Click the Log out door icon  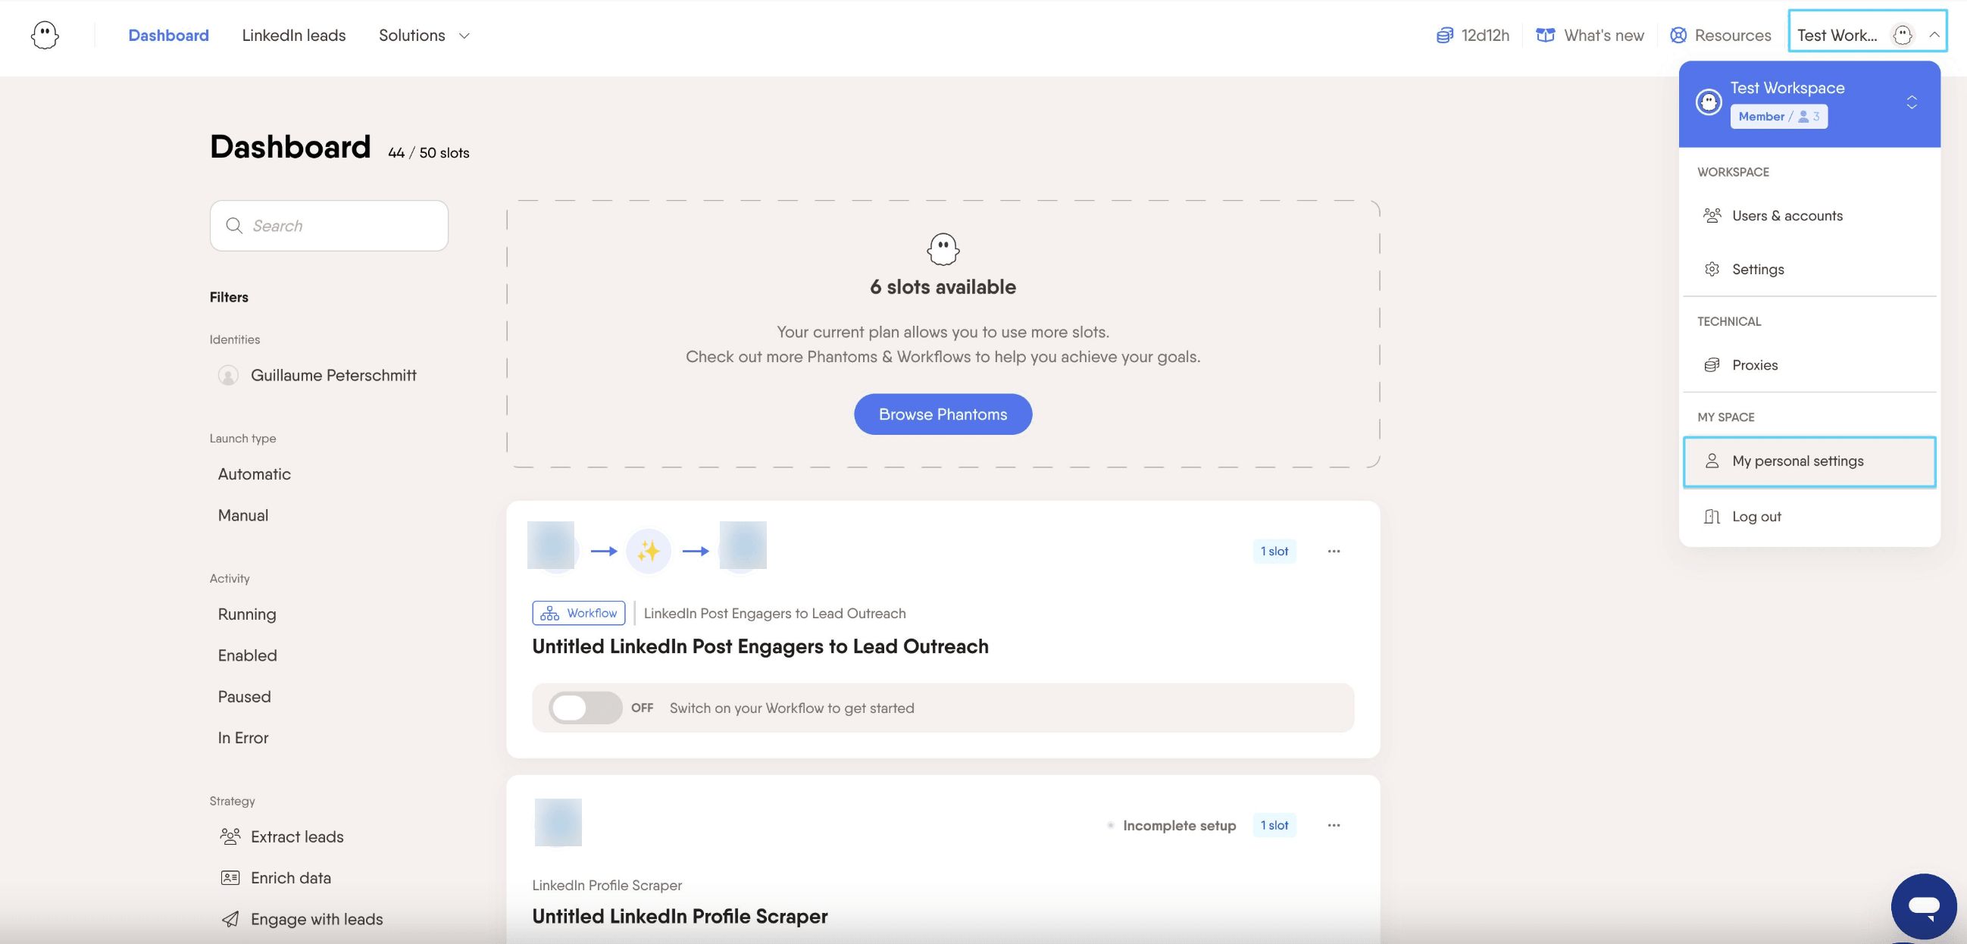point(1712,516)
